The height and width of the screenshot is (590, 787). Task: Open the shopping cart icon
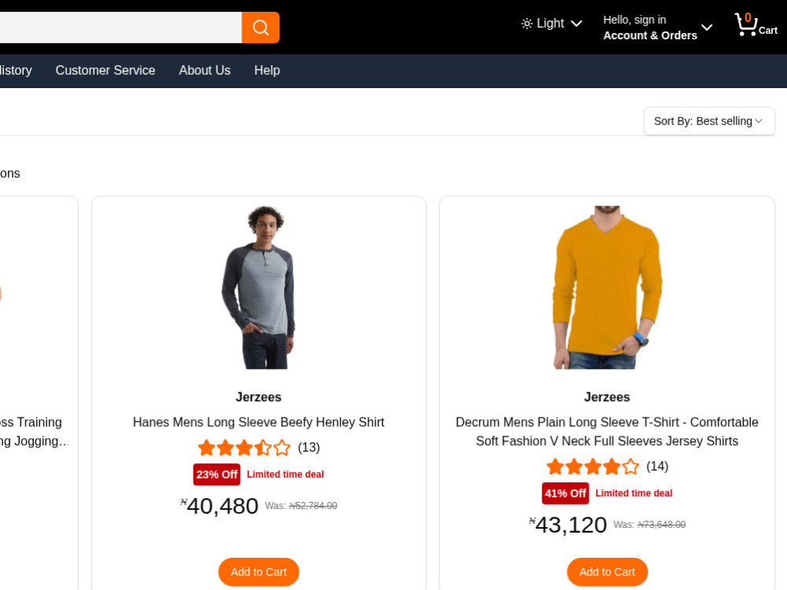(756, 24)
